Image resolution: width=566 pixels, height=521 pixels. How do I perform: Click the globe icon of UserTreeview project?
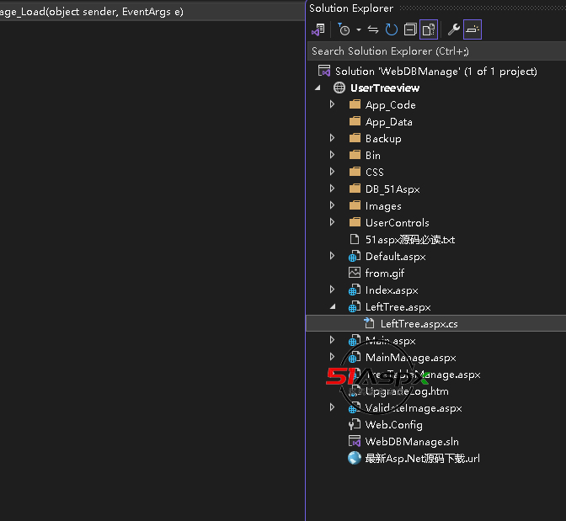(339, 88)
